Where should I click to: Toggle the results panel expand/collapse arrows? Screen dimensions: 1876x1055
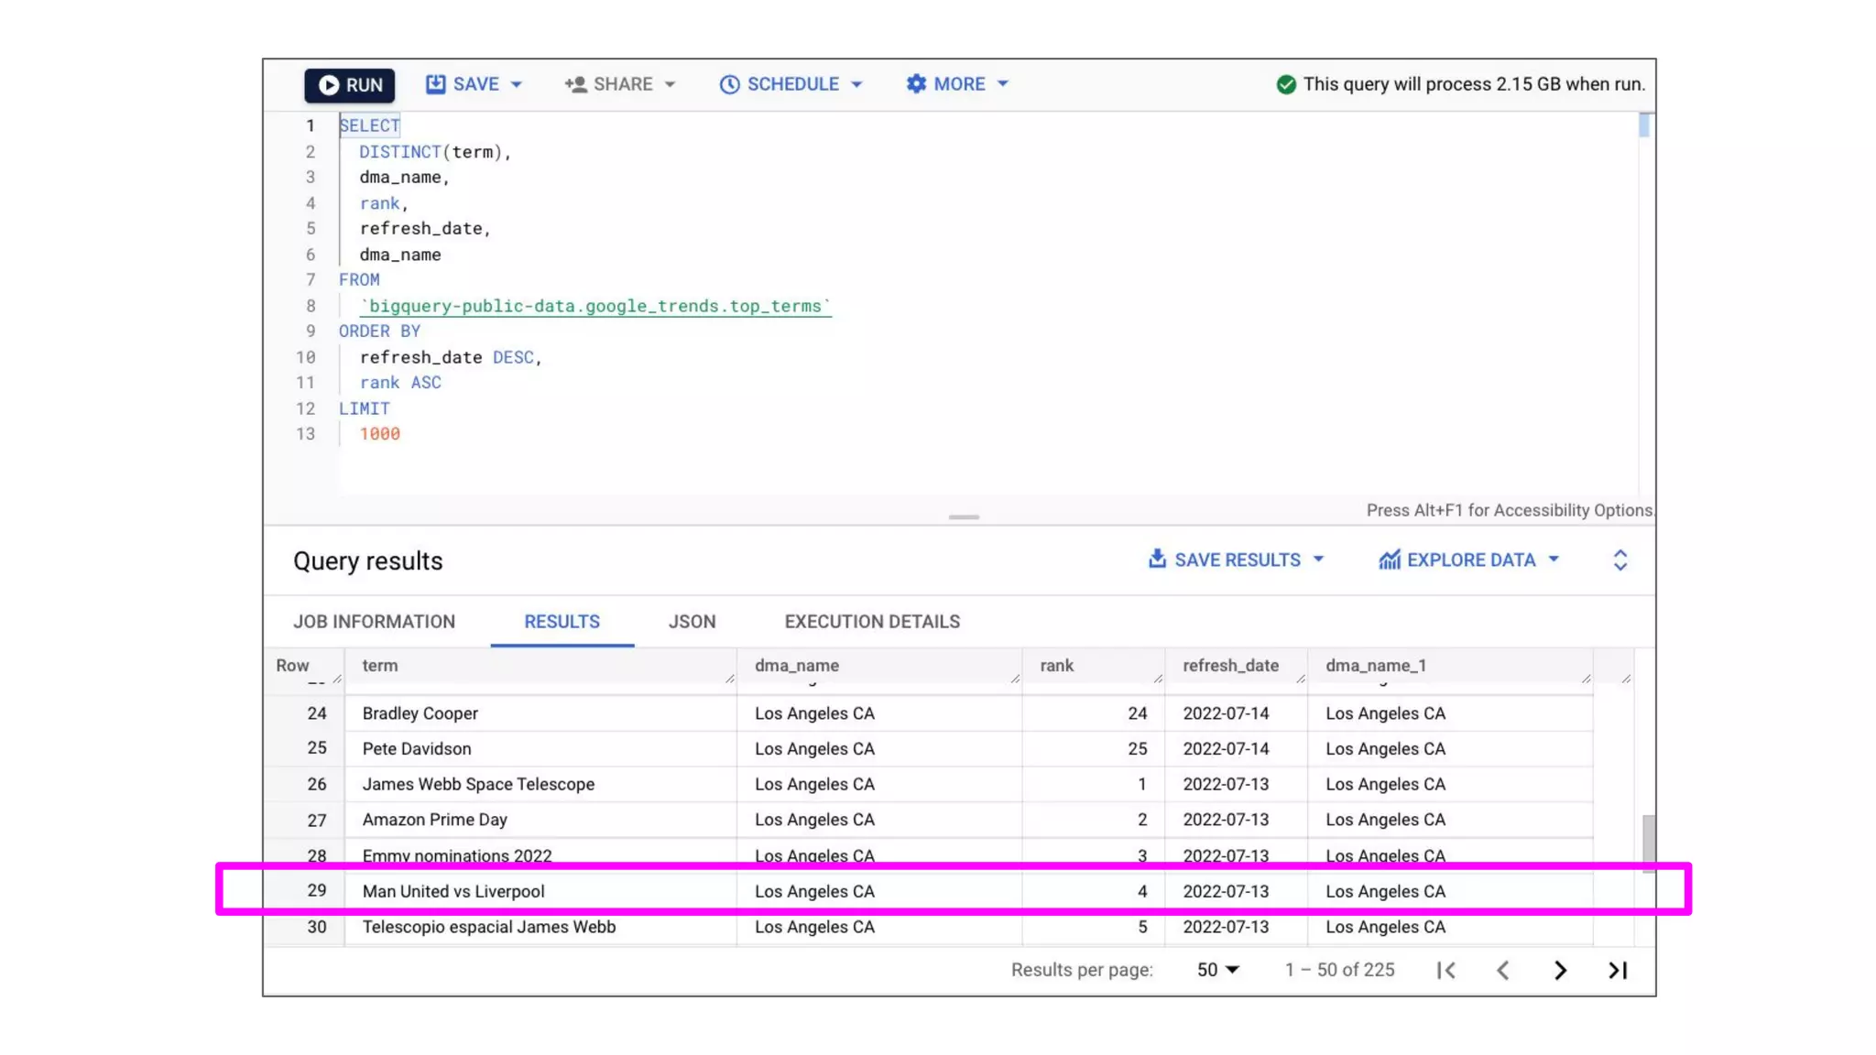[x=1620, y=560]
